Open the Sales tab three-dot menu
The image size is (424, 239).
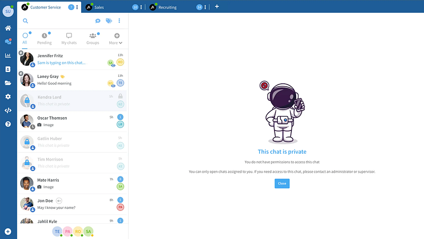tap(141, 7)
